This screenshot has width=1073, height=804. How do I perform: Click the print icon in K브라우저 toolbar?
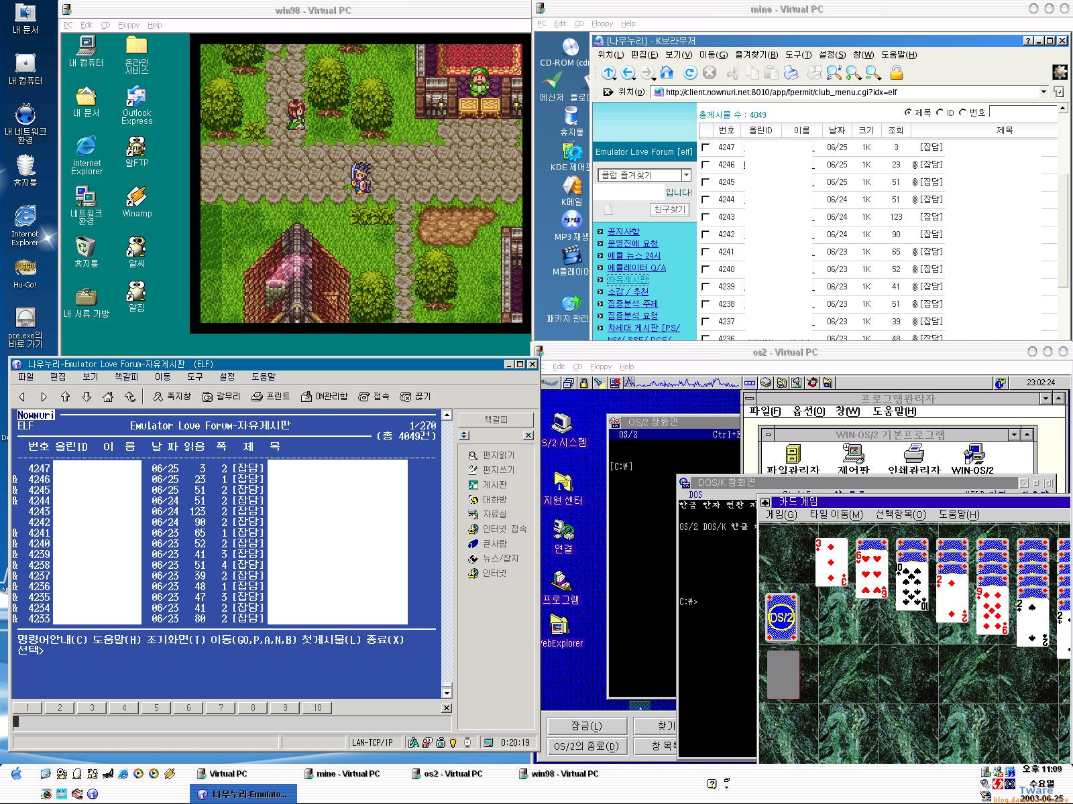coord(791,73)
